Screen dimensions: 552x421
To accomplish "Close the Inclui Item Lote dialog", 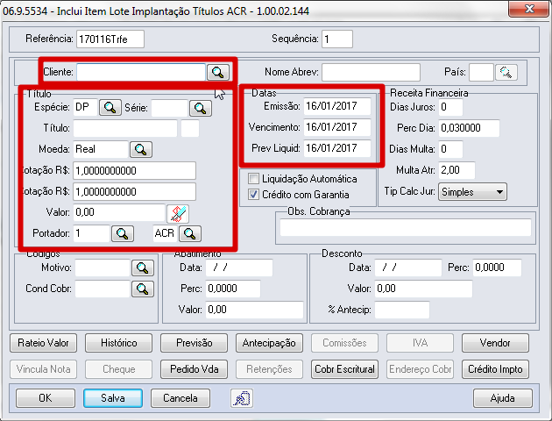I will [529, 9].
